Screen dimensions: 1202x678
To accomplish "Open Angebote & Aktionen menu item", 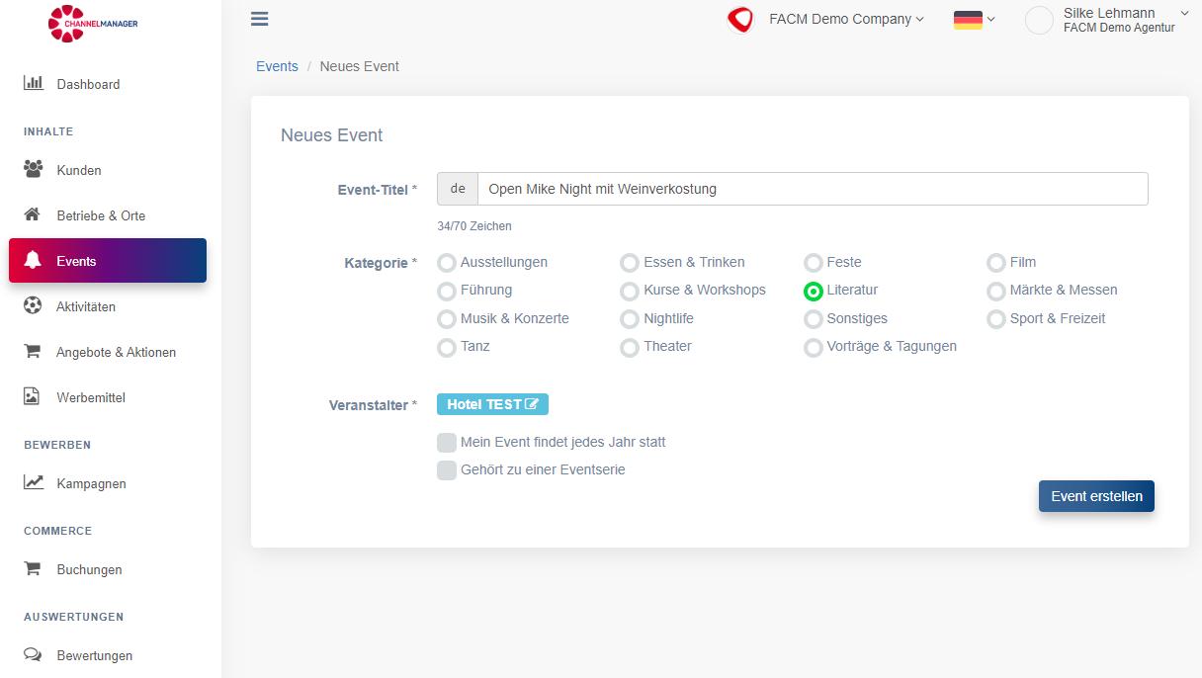I will (x=116, y=352).
